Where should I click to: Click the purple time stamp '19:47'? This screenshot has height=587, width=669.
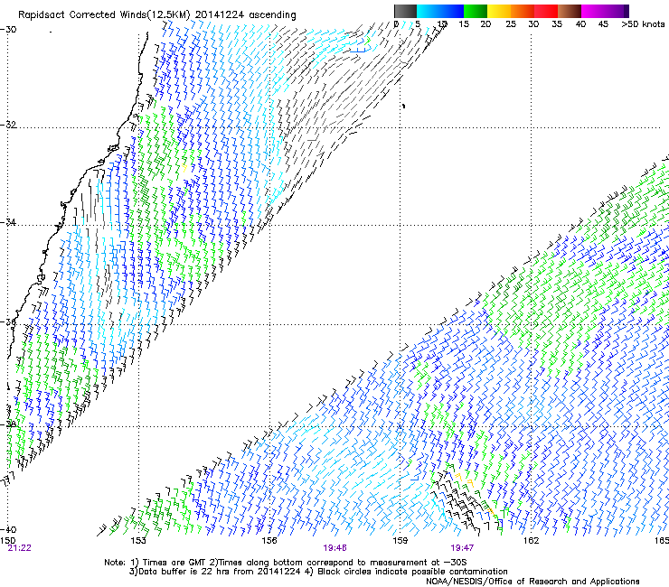point(462,548)
